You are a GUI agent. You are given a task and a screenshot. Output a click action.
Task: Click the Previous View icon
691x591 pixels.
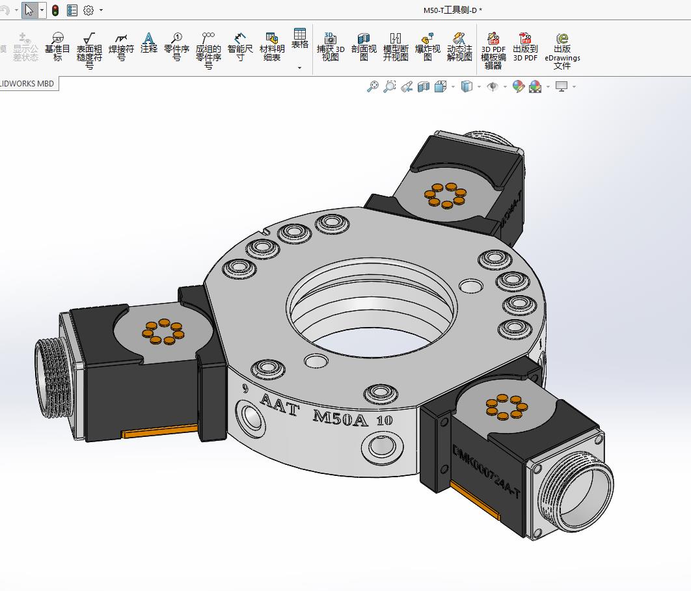pyautogui.click(x=407, y=86)
